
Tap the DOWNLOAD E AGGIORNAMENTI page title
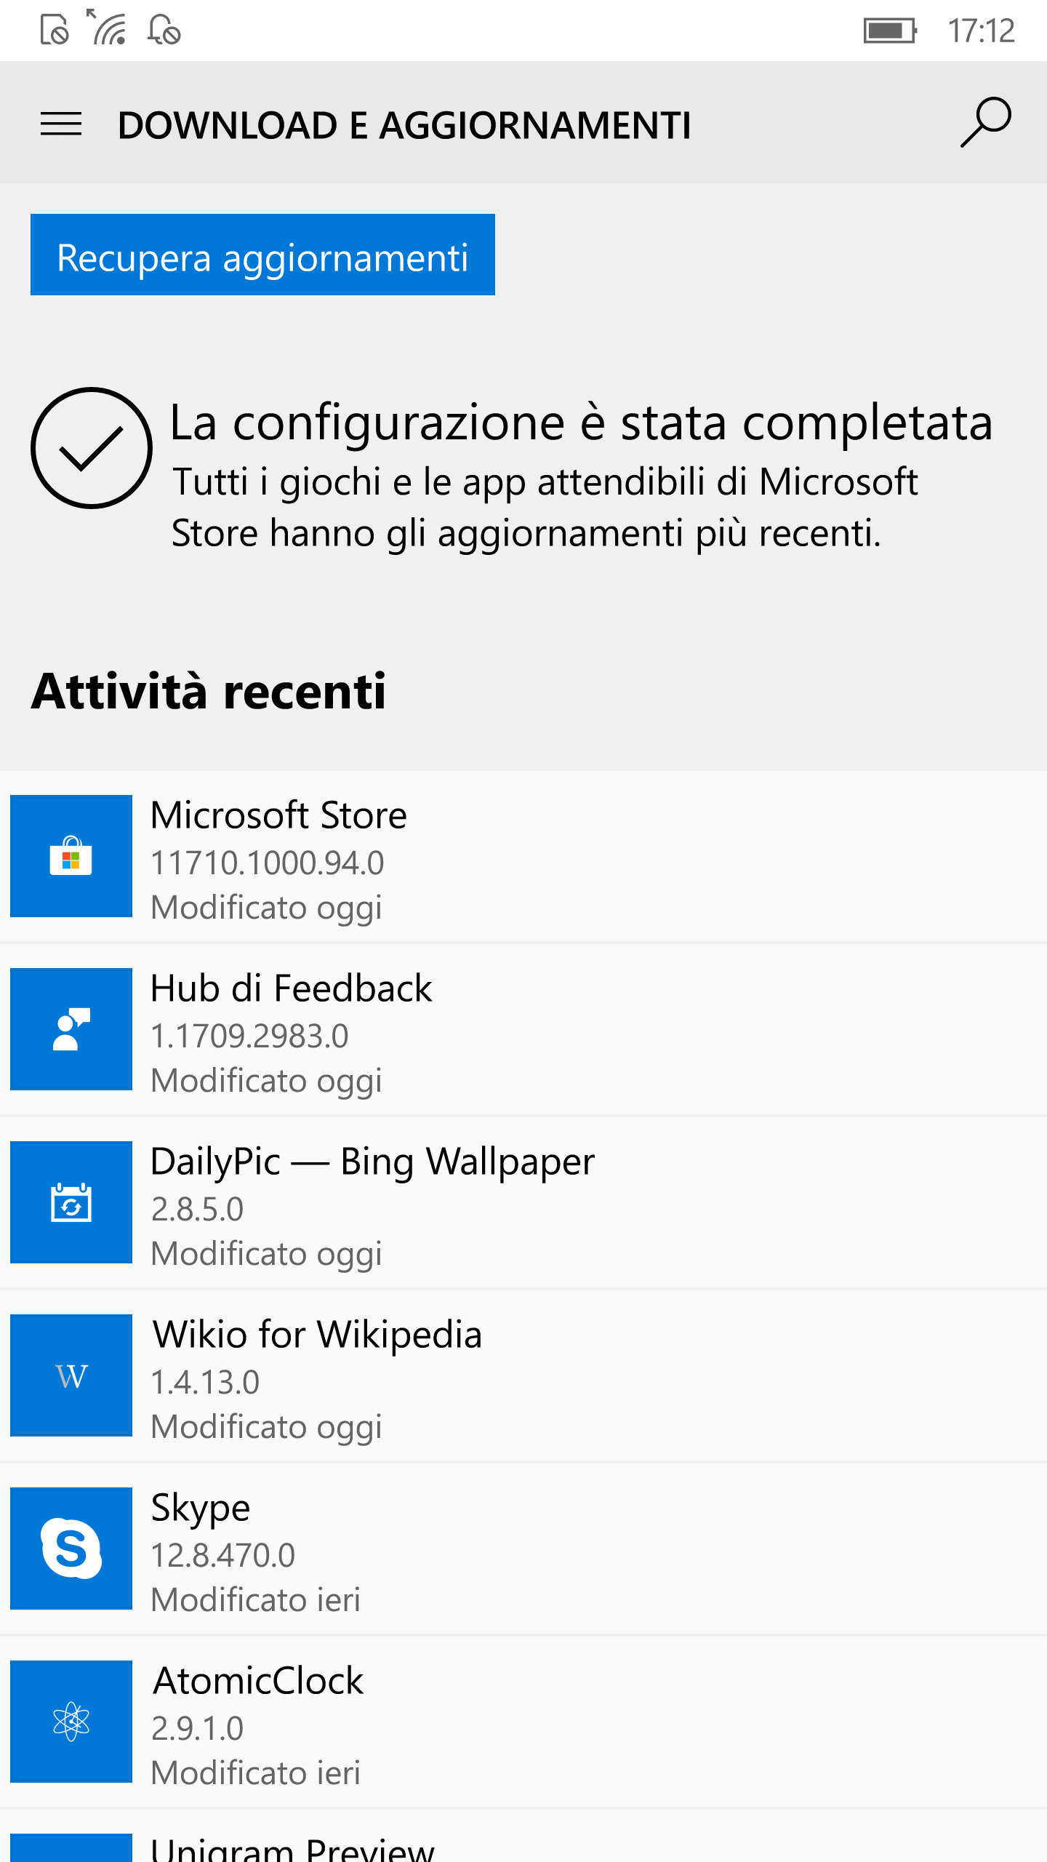(x=404, y=125)
